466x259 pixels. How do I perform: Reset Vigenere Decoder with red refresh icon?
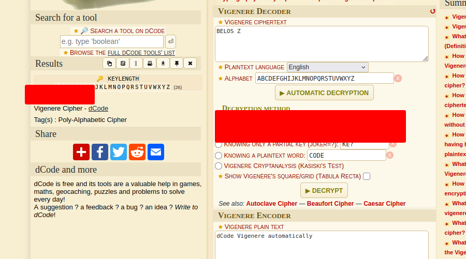coord(432,11)
